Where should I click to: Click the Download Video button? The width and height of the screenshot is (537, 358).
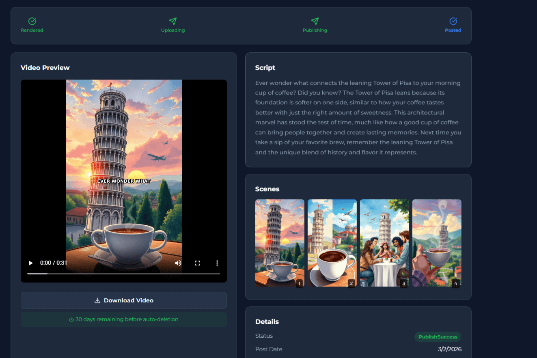(124, 300)
